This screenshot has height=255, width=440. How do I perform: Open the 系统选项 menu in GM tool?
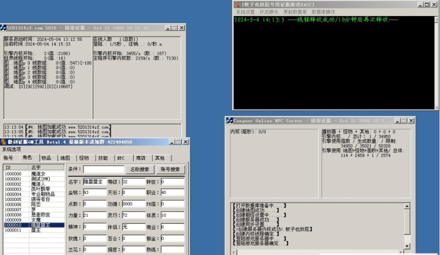[x=11, y=149]
